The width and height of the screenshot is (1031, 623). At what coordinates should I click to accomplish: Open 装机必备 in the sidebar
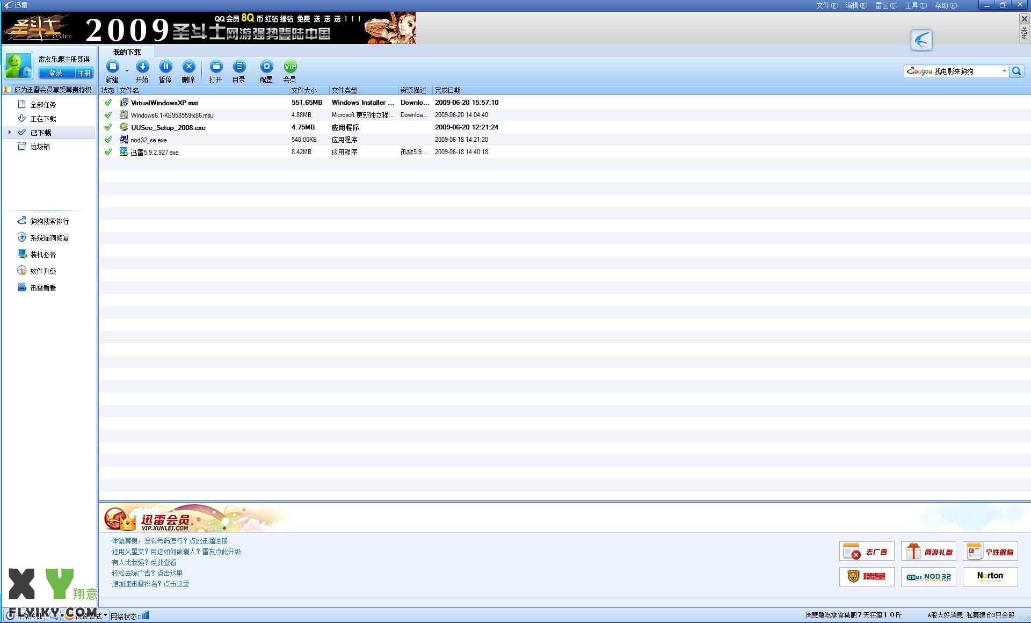[43, 255]
